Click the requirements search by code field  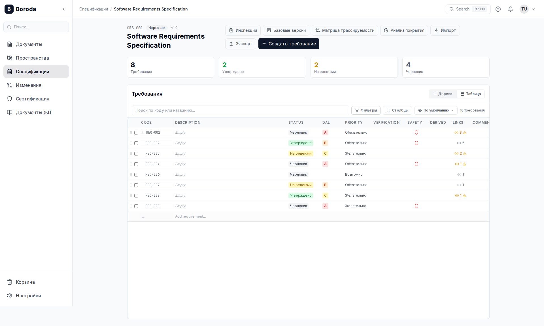(240, 110)
